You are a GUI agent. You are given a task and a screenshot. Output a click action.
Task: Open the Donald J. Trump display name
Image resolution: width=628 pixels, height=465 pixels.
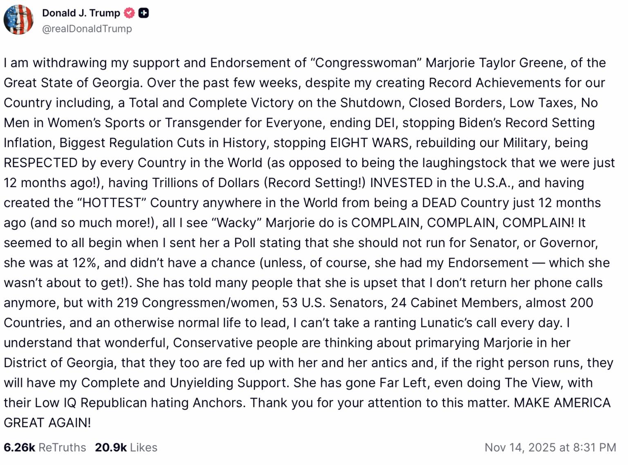tap(81, 13)
